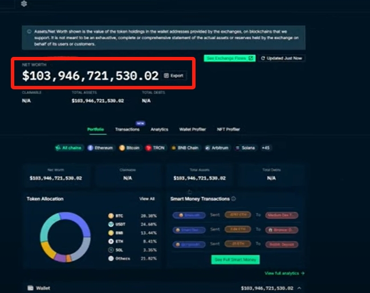The height and width of the screenshot is (293, 370).
Task: Click the BNB token icon in allocation list
Action: coord(111,233)
